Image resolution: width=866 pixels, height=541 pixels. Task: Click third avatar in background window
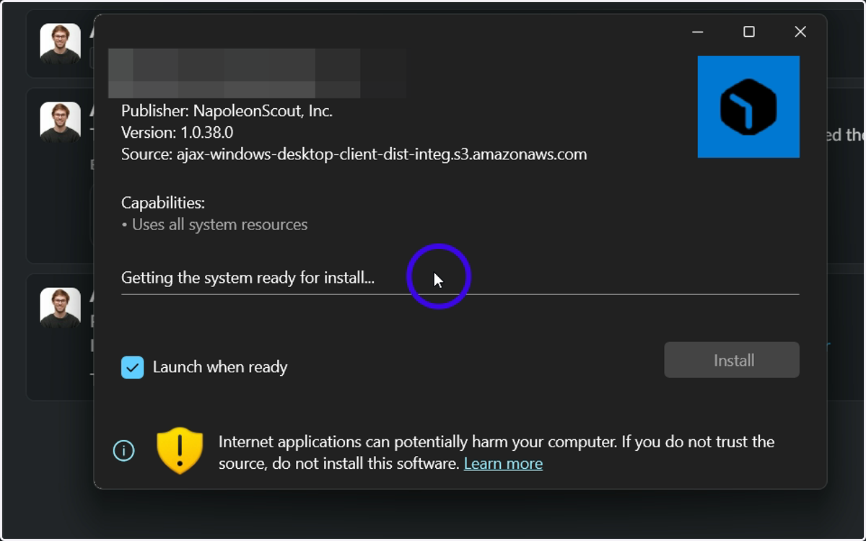pos(60,308)
